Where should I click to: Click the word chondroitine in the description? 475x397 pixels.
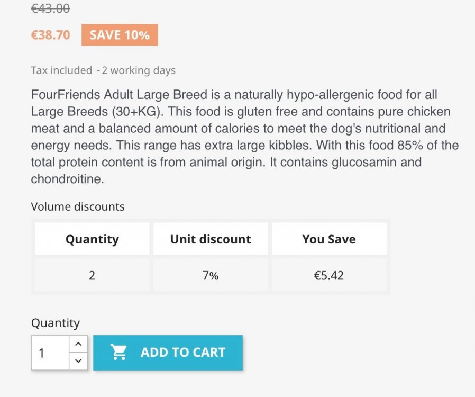click(x=67, y=179)
